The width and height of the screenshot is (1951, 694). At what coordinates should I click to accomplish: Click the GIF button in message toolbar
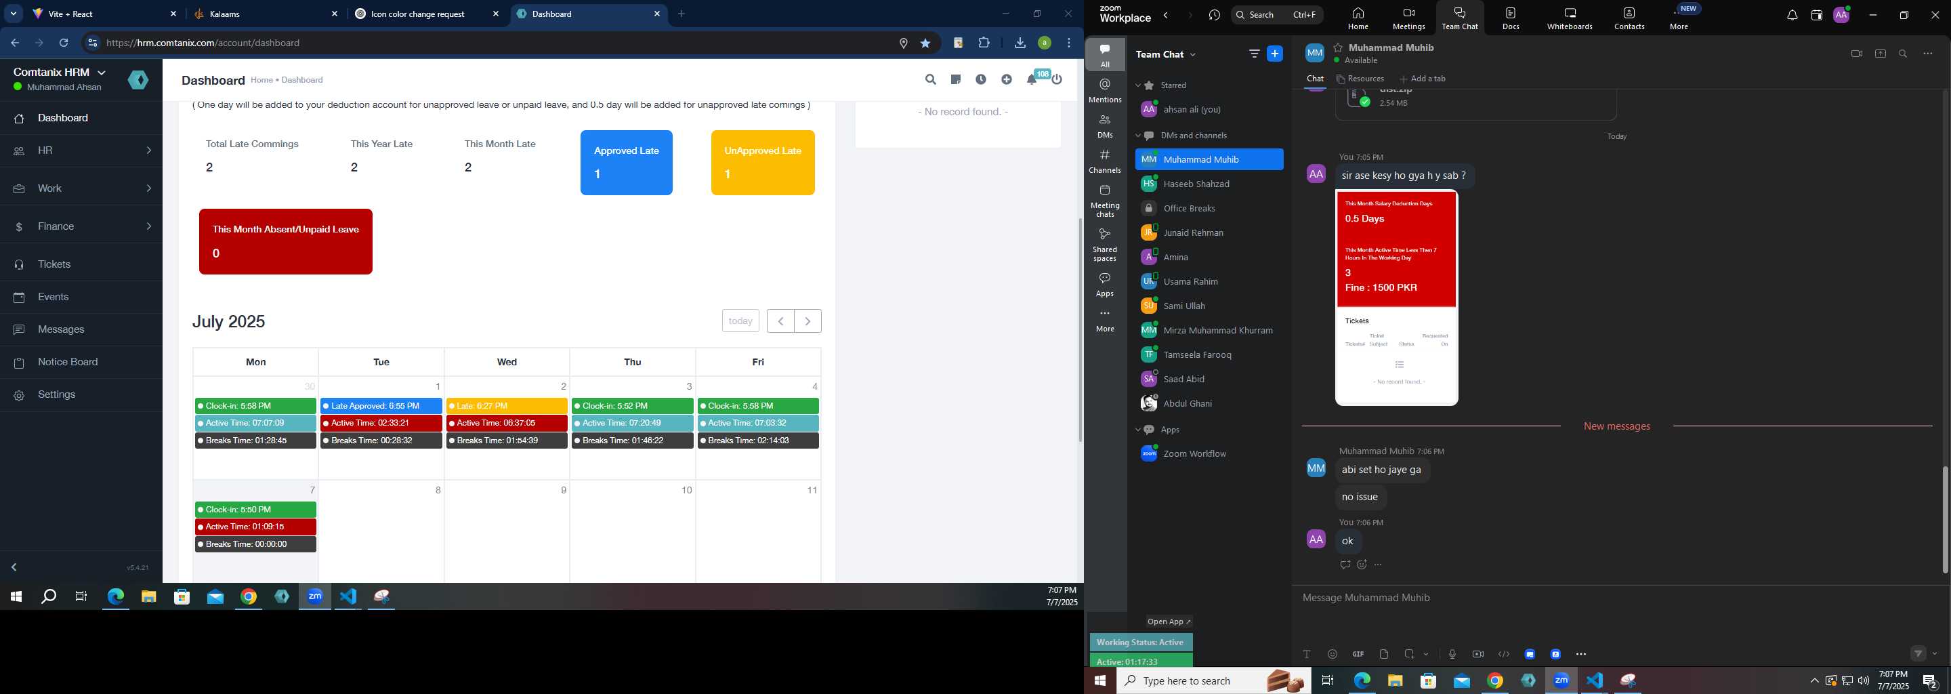pyautogui.click(x=1358, y=654)
